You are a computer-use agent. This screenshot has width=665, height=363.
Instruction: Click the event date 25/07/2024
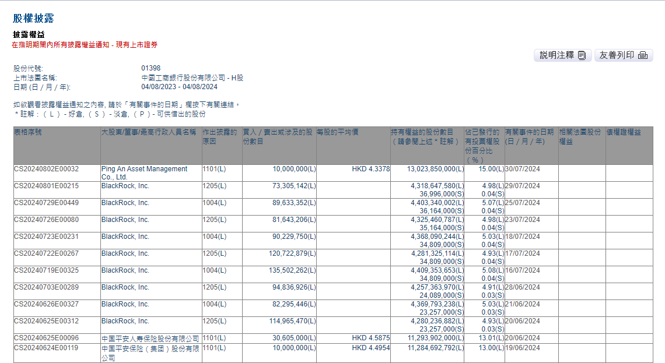pyautogui.click(x=523, y=203)
